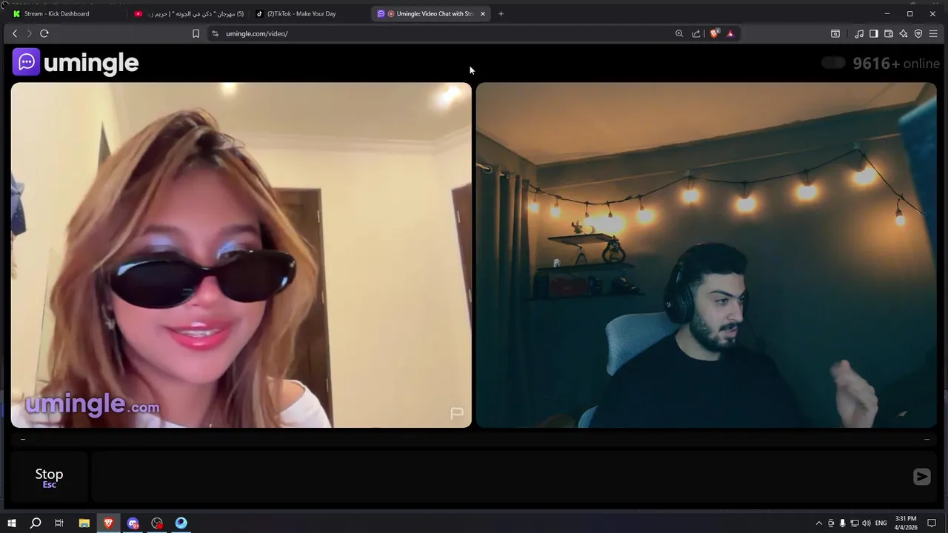Open Task View on taskbar

(x=59, y=523)
